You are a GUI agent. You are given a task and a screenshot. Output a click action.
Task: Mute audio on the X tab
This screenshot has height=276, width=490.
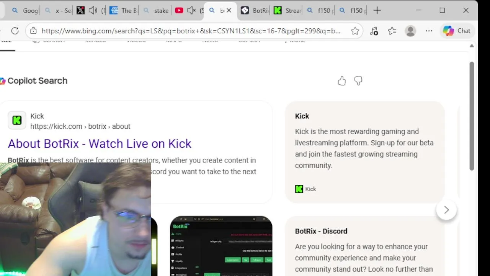pos(93,10)
